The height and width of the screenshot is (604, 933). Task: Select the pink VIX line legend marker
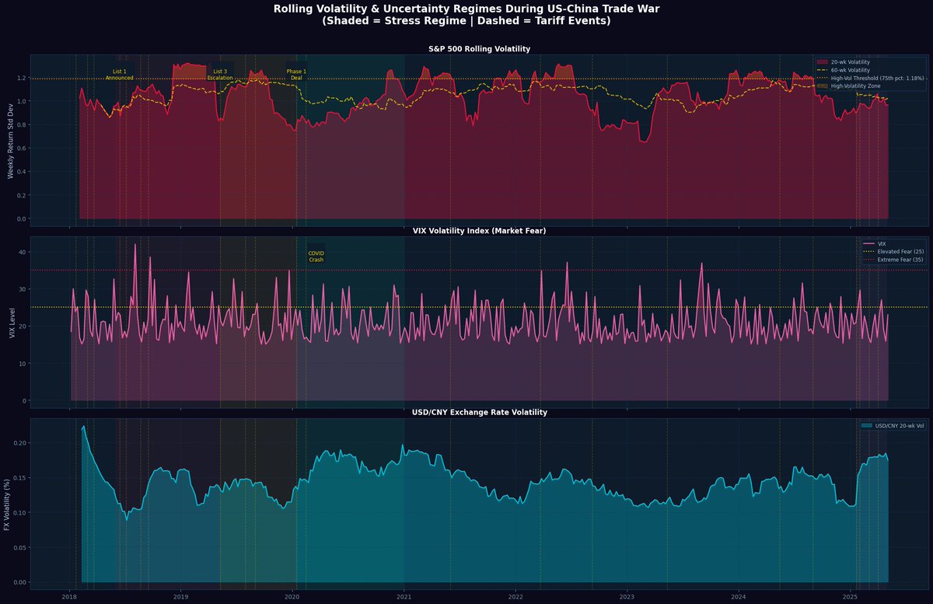868,243
